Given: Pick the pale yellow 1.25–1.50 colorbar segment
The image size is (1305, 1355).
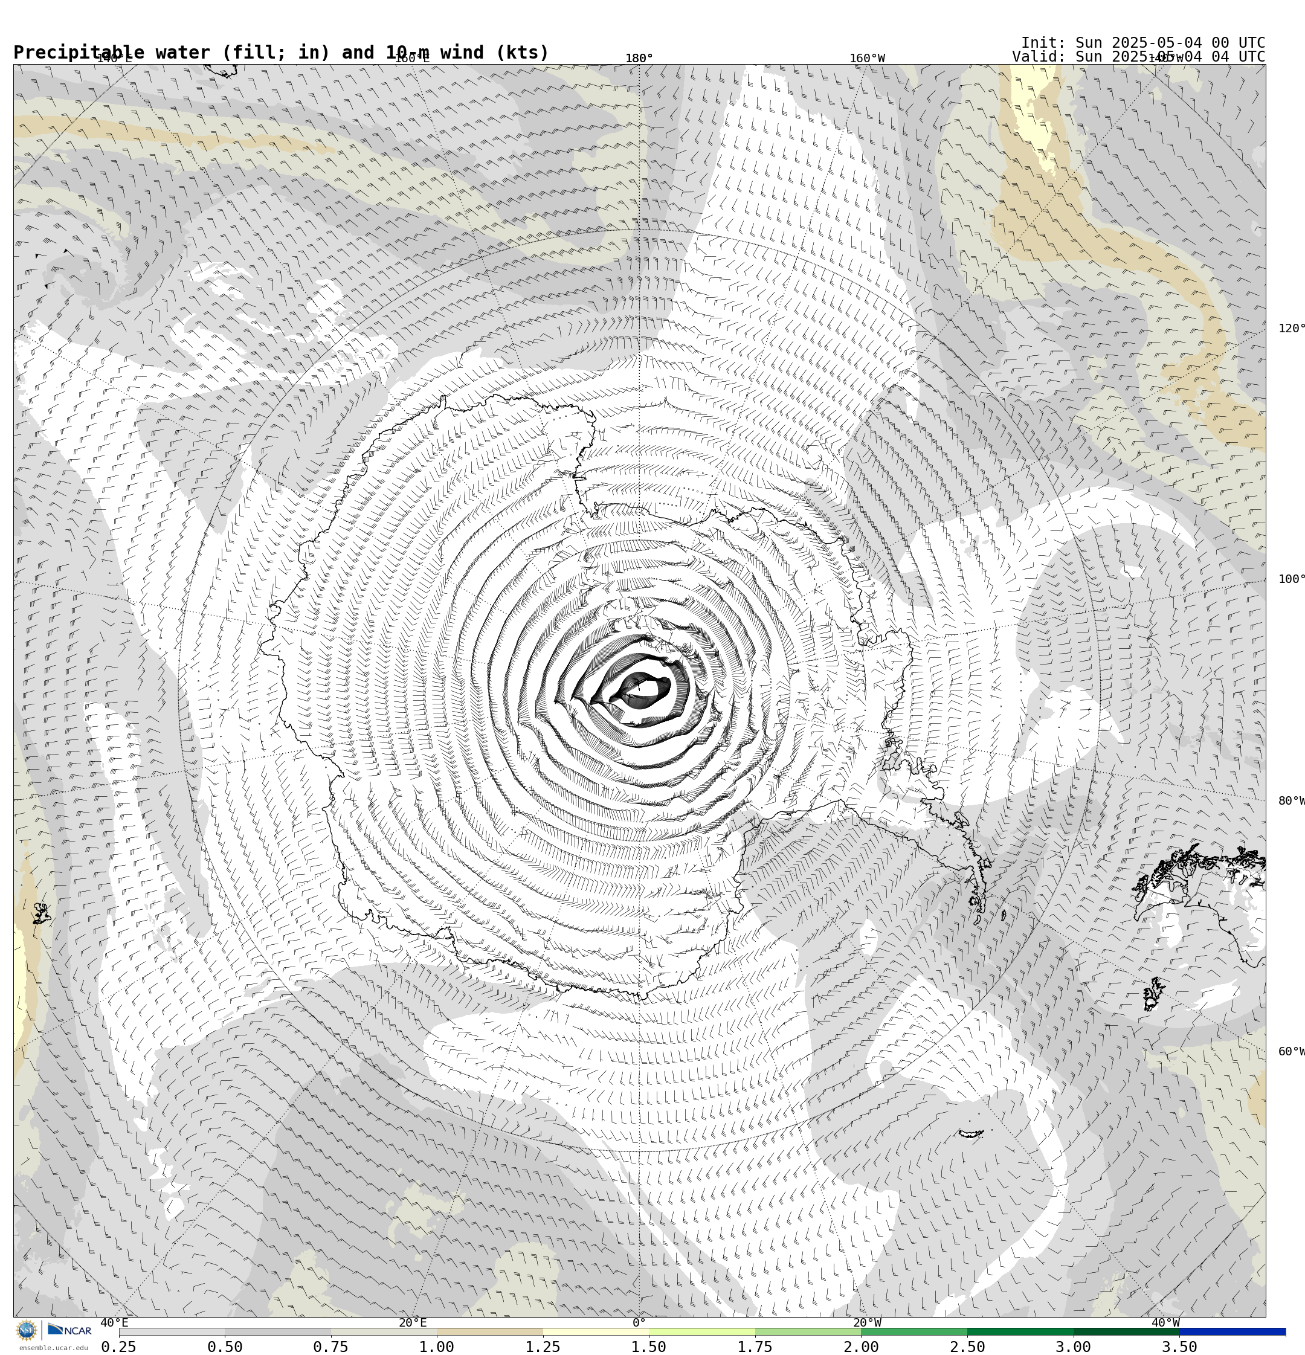Looking at the screenshot, I should pos(596,1331).
